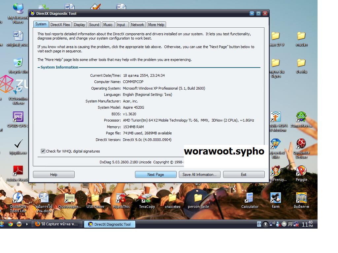Open the HijackThis desktop shortcut
The height and width of the screenshot is (253, 338).
pyautogui.click(x=121, y=199)
